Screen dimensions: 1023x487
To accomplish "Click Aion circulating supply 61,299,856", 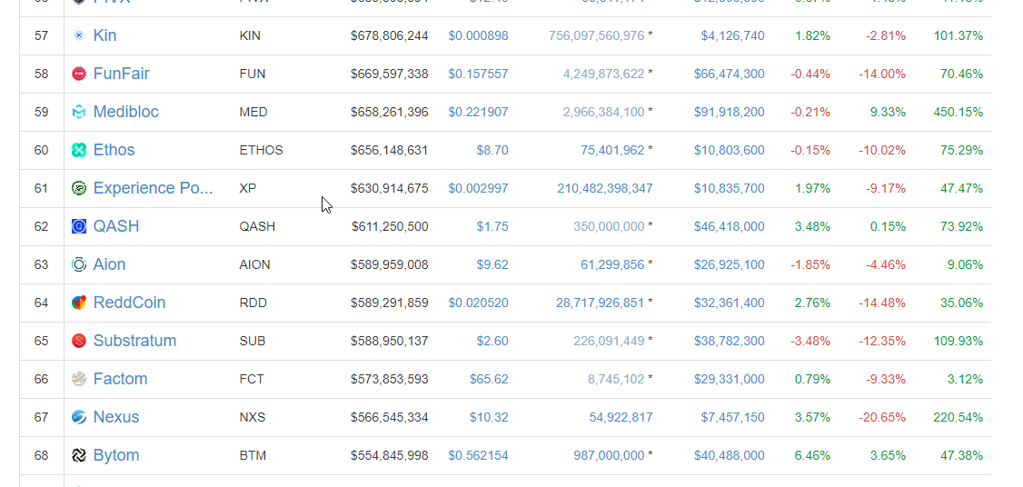I will click(612, 265).
